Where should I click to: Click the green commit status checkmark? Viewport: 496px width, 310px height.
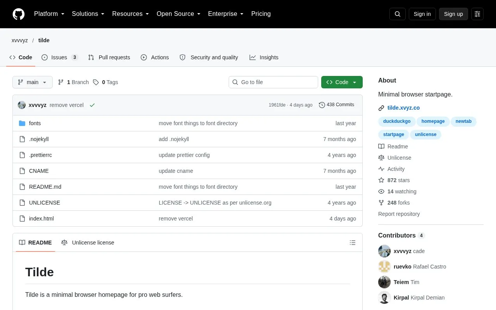point(92,105)
